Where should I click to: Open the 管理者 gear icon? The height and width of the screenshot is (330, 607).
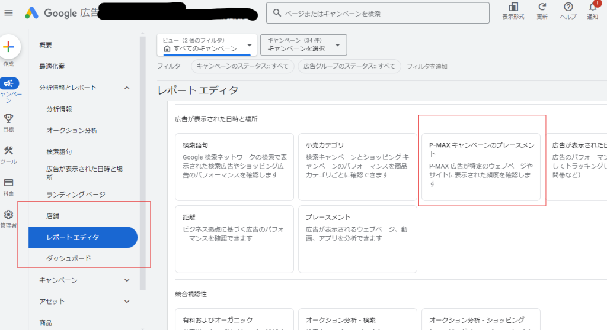pos(9,215)
